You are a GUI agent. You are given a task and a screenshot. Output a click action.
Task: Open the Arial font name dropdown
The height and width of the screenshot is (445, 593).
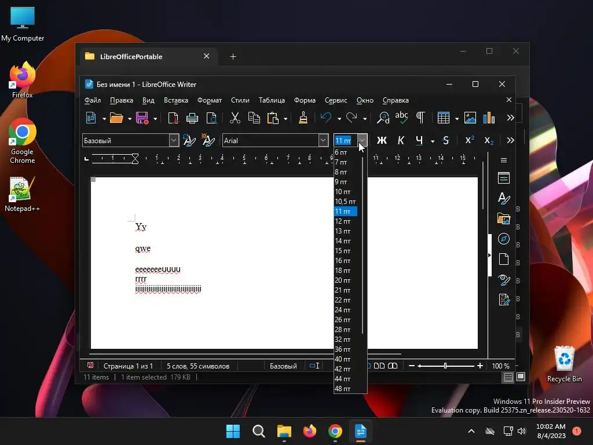pos(323,140)
